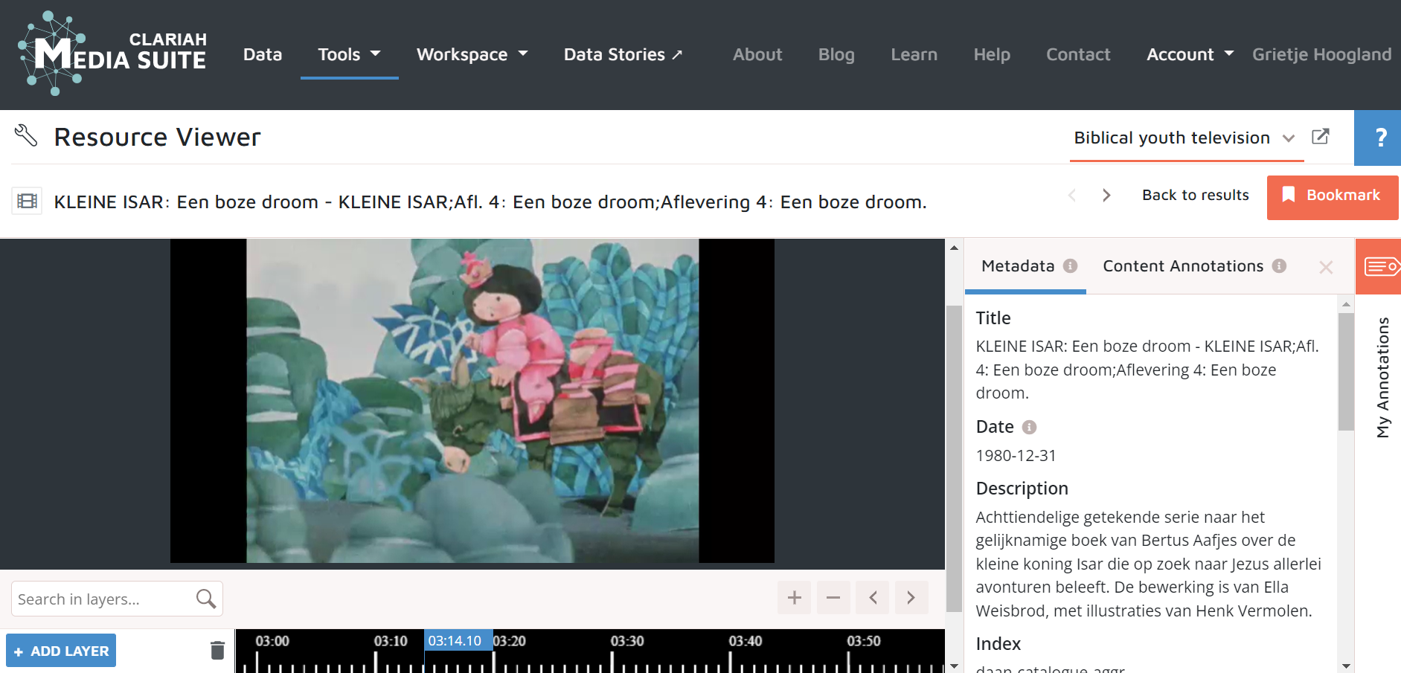The image size is (1401, 673).
Task: Expand the Tools dropdown menu
Action: (x=349, y=55)
